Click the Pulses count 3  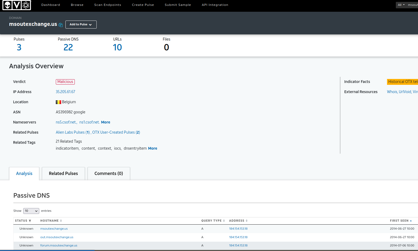coord(19,47)
